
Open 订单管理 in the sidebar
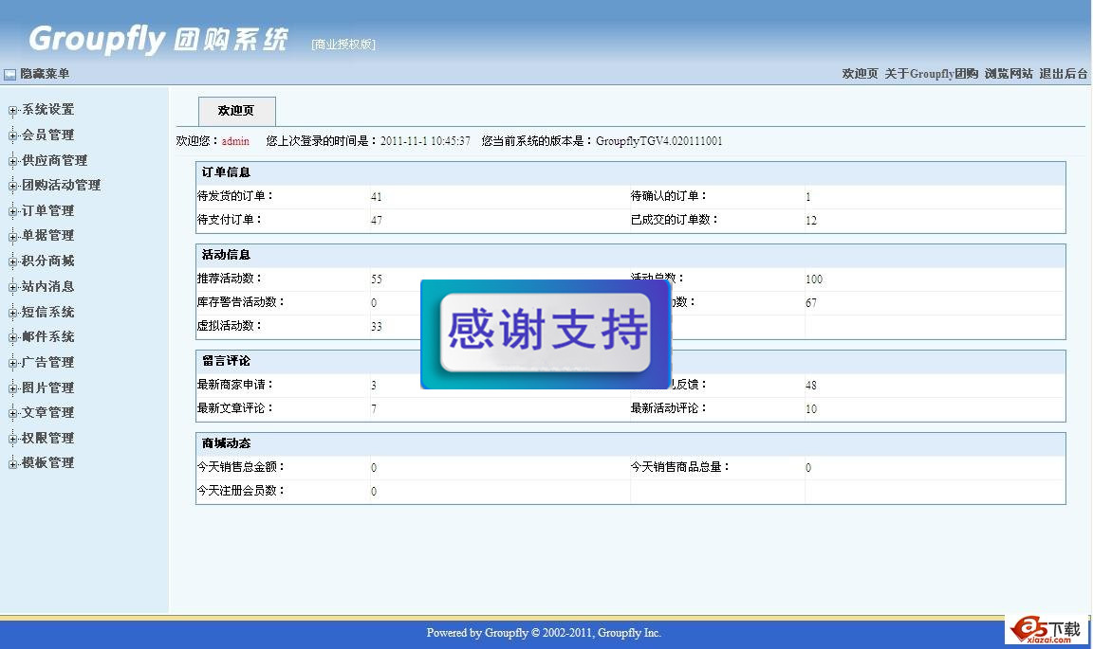click(47, 210)
